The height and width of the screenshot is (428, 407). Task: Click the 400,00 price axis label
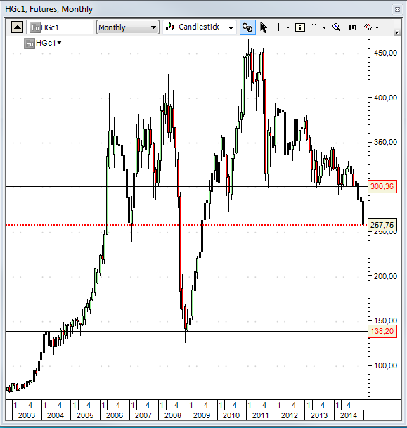[385, 98]
